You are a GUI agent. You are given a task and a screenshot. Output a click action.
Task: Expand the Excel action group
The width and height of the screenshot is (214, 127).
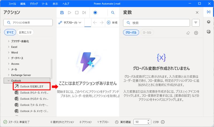click(x=13, y=47)
